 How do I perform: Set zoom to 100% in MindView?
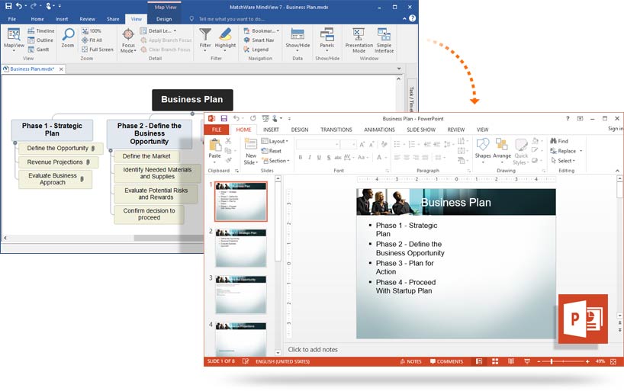(x=92, y=30)
